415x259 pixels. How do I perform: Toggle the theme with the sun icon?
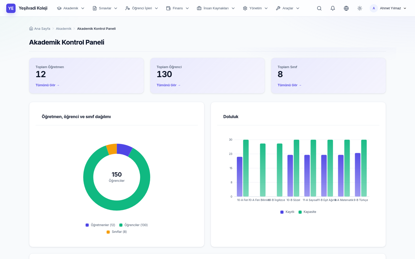pos(360,8)
